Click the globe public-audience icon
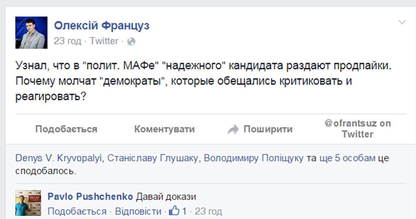Screen dimensions: 416x219 [x=131, y=41]
